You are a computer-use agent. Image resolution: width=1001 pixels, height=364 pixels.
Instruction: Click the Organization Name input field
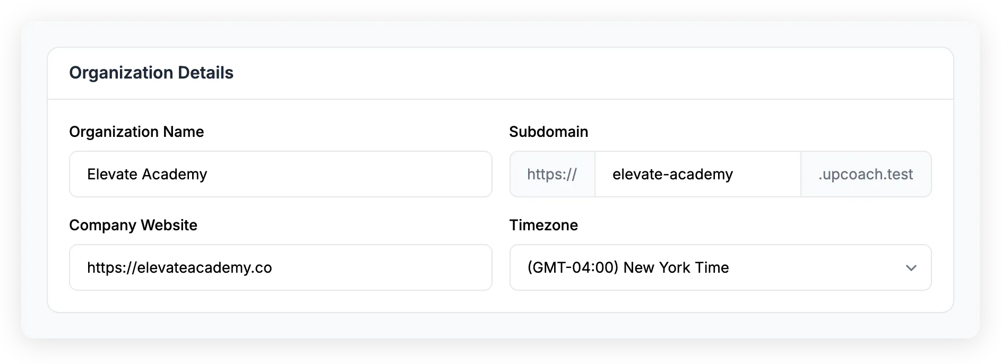(x=281, y=174)
